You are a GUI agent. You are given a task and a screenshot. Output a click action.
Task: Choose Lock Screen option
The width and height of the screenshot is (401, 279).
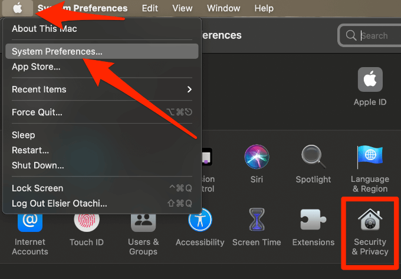click(x=102, y=188)
